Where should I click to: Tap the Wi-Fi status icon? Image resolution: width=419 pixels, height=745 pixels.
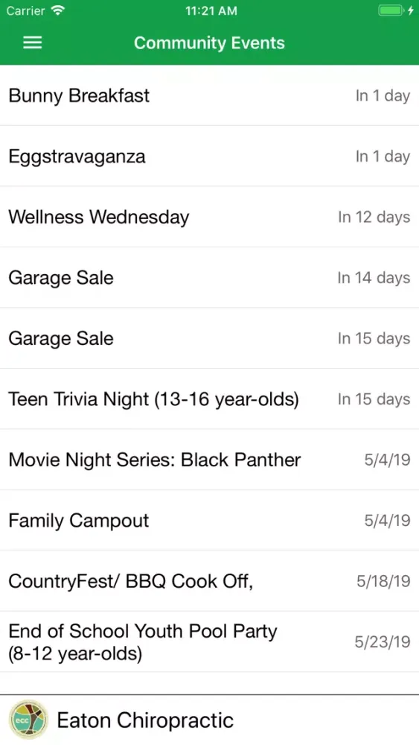coord(59,10)
